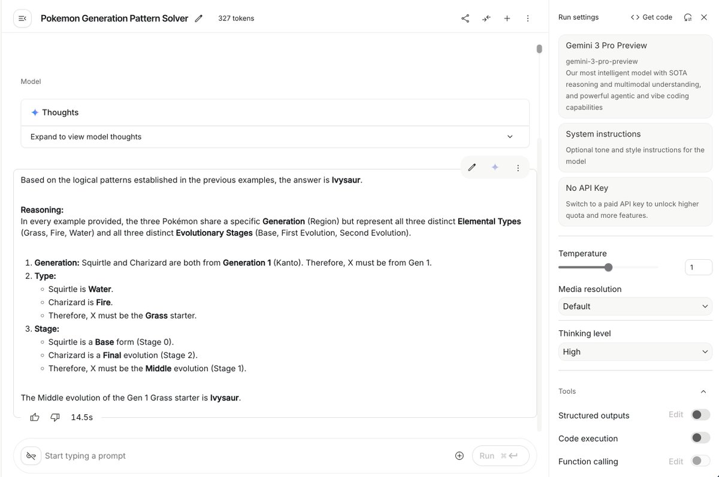Open the No API Key card
Screen dimensions: 719x477
(635, 201)
